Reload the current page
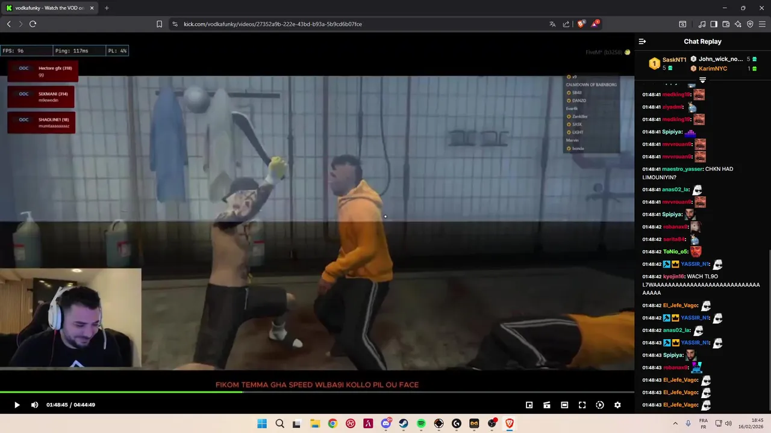 tap(33, 24)
